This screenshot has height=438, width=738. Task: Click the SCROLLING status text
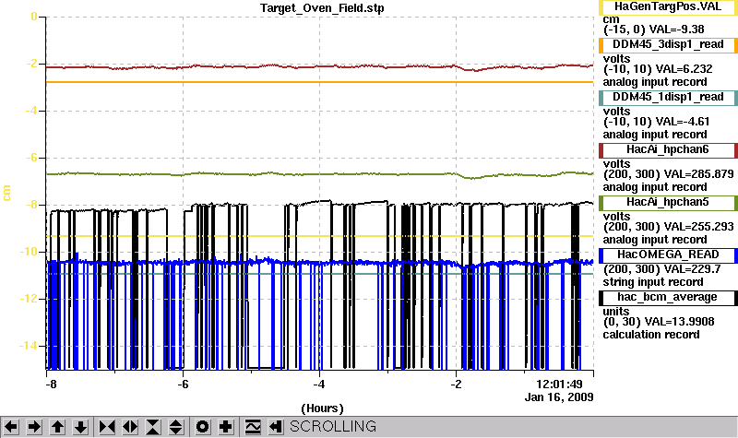click(333, 427)
